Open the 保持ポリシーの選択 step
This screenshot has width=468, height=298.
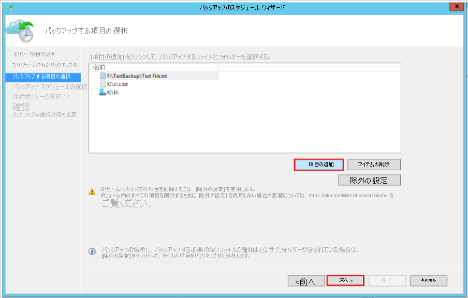pos(42,97)
